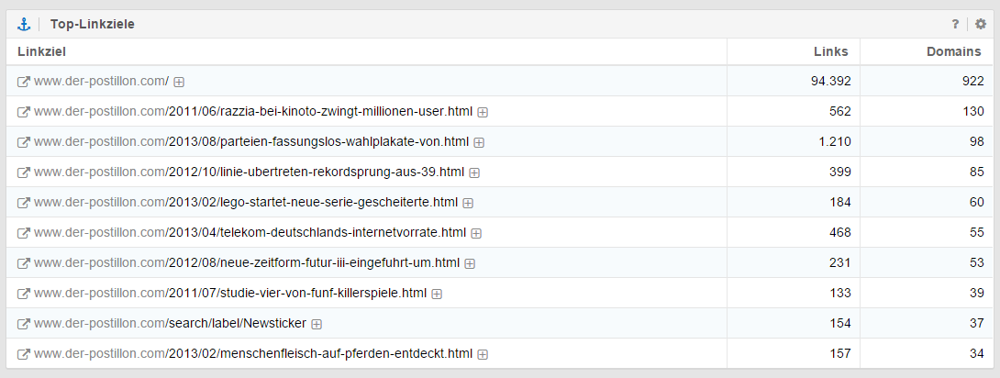Viewport: 1000px width, 378px height.
Task: Click external link icon for the homepage row
Action: (24, 82)
